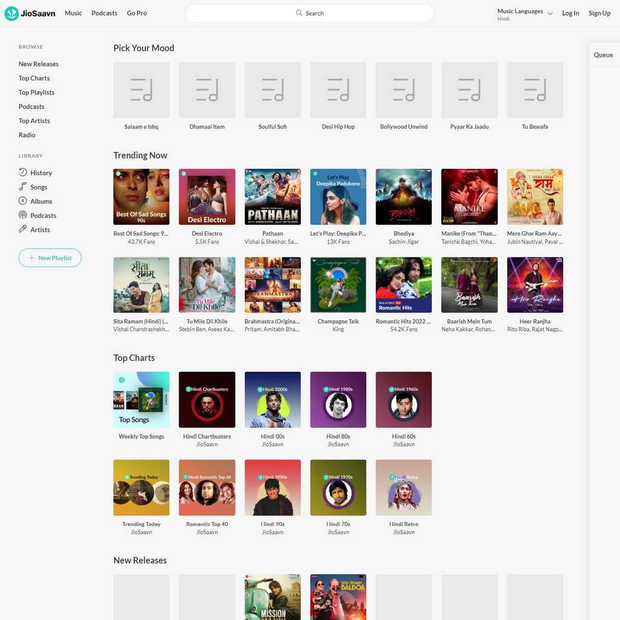Open Hindi Retro chart cover
Screen dimensions: 620x620
pos(404,487)
